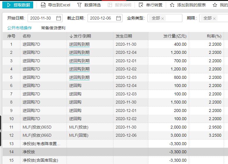Select 2020-12-03 date in row 7

126,94
